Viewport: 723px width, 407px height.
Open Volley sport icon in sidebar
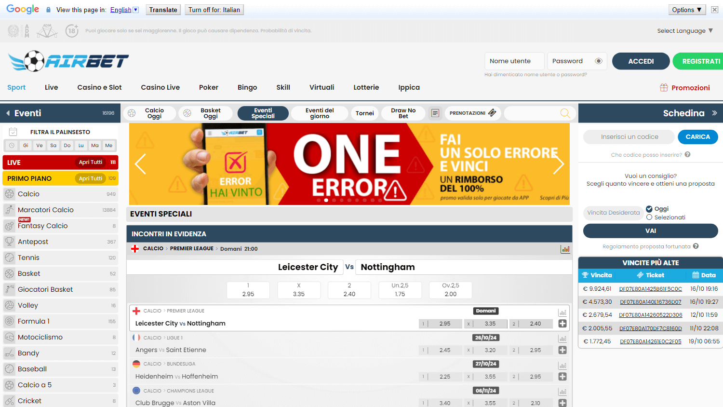click(9, 305)
